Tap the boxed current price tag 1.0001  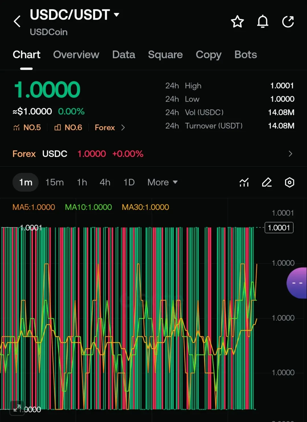[x=279, y=228]
